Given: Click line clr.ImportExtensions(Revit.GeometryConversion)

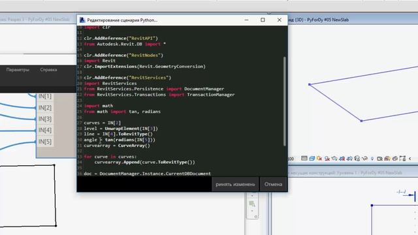Looking at the screenshot, I should tap(145, 67).
